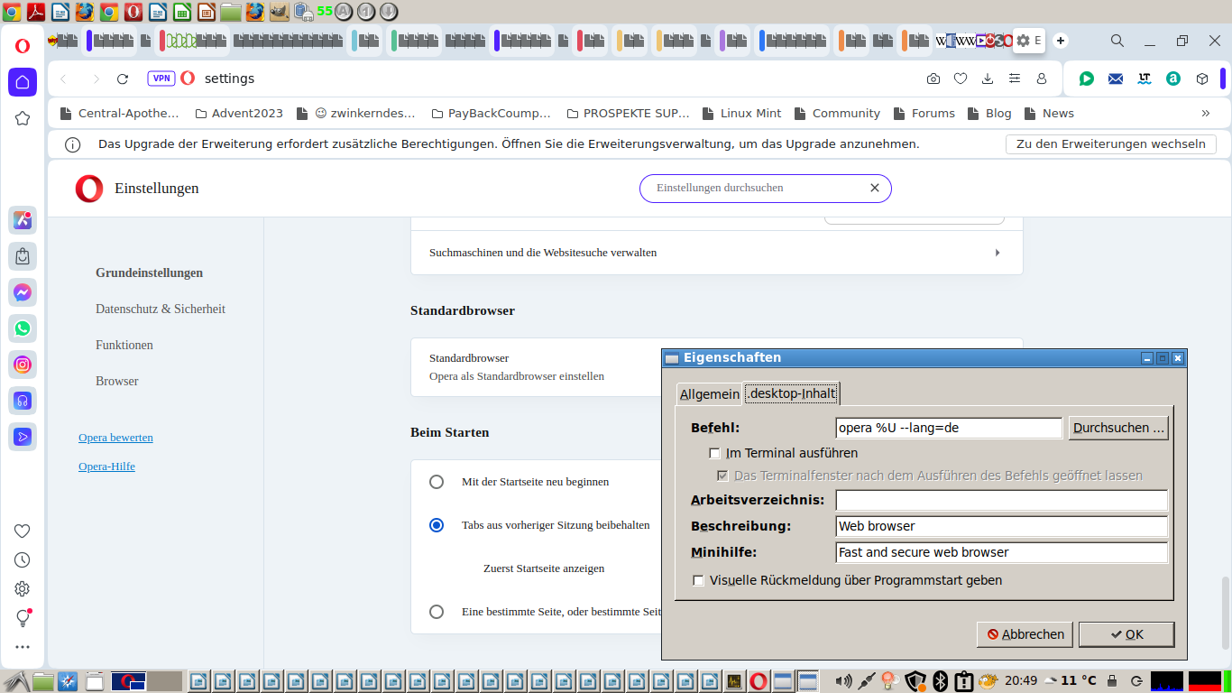The image size is (1232, 693).
Task: Open a new tab with plus button
Action: coord(1061,41)
